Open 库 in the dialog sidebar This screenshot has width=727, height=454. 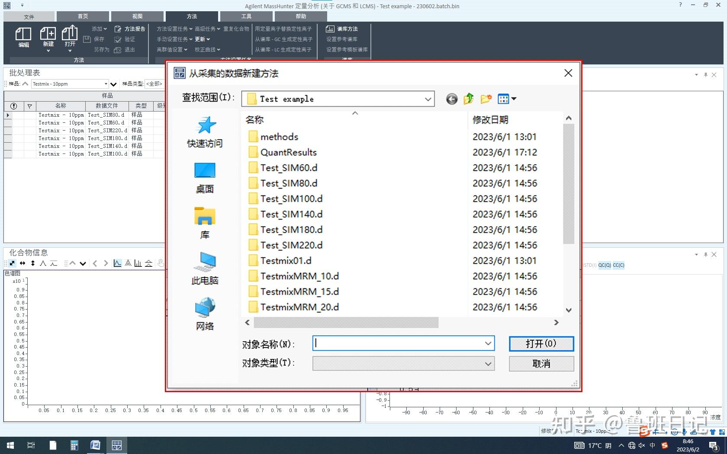[x=205, y=223]
